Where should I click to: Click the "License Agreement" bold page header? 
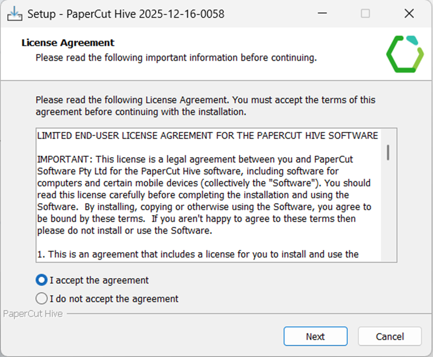[68, 43]
